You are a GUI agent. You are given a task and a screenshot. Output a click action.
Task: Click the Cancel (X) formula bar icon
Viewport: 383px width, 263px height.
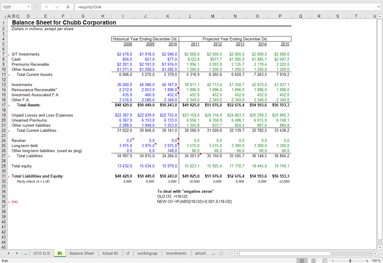pos(46,7)
